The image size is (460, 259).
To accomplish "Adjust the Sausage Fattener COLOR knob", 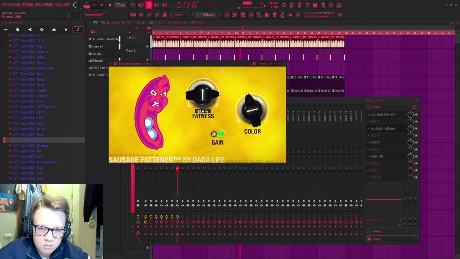I will (x=252, y=110).
